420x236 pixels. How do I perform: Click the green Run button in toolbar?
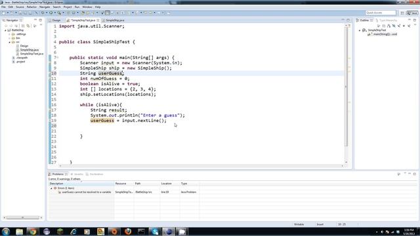(51, 13)
